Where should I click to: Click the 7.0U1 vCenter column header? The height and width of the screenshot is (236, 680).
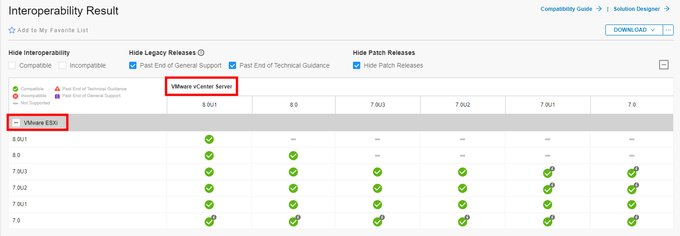(548, 105)
